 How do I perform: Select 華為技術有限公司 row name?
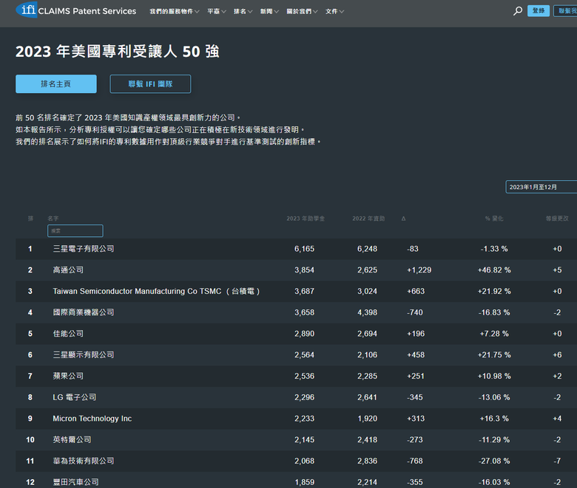(x=84, y=461)
